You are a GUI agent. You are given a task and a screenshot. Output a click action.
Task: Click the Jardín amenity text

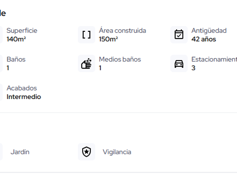coord(20,152)
